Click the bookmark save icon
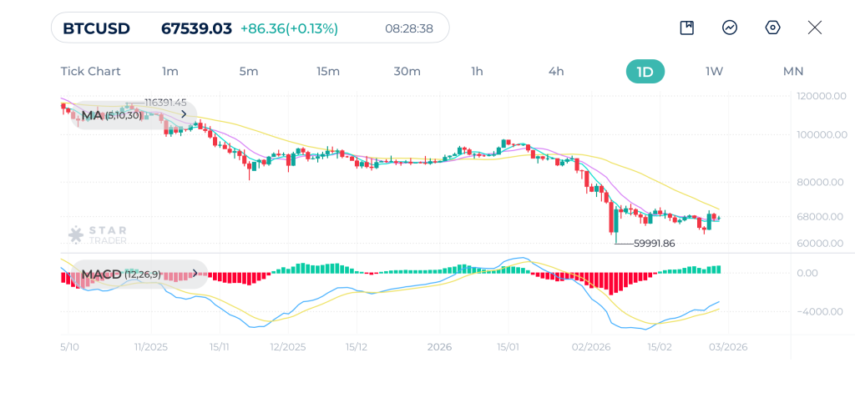855x393 pixels. 686,28
